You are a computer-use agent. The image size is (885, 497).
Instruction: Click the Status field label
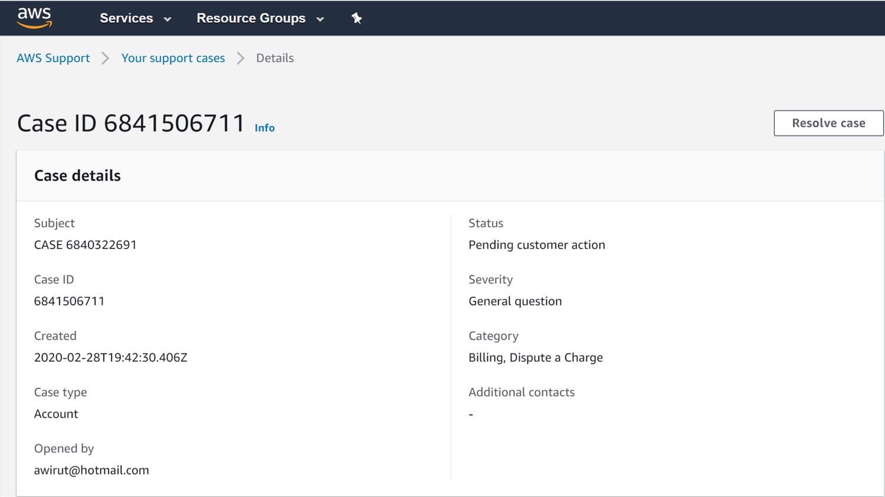tap(486, 223)
